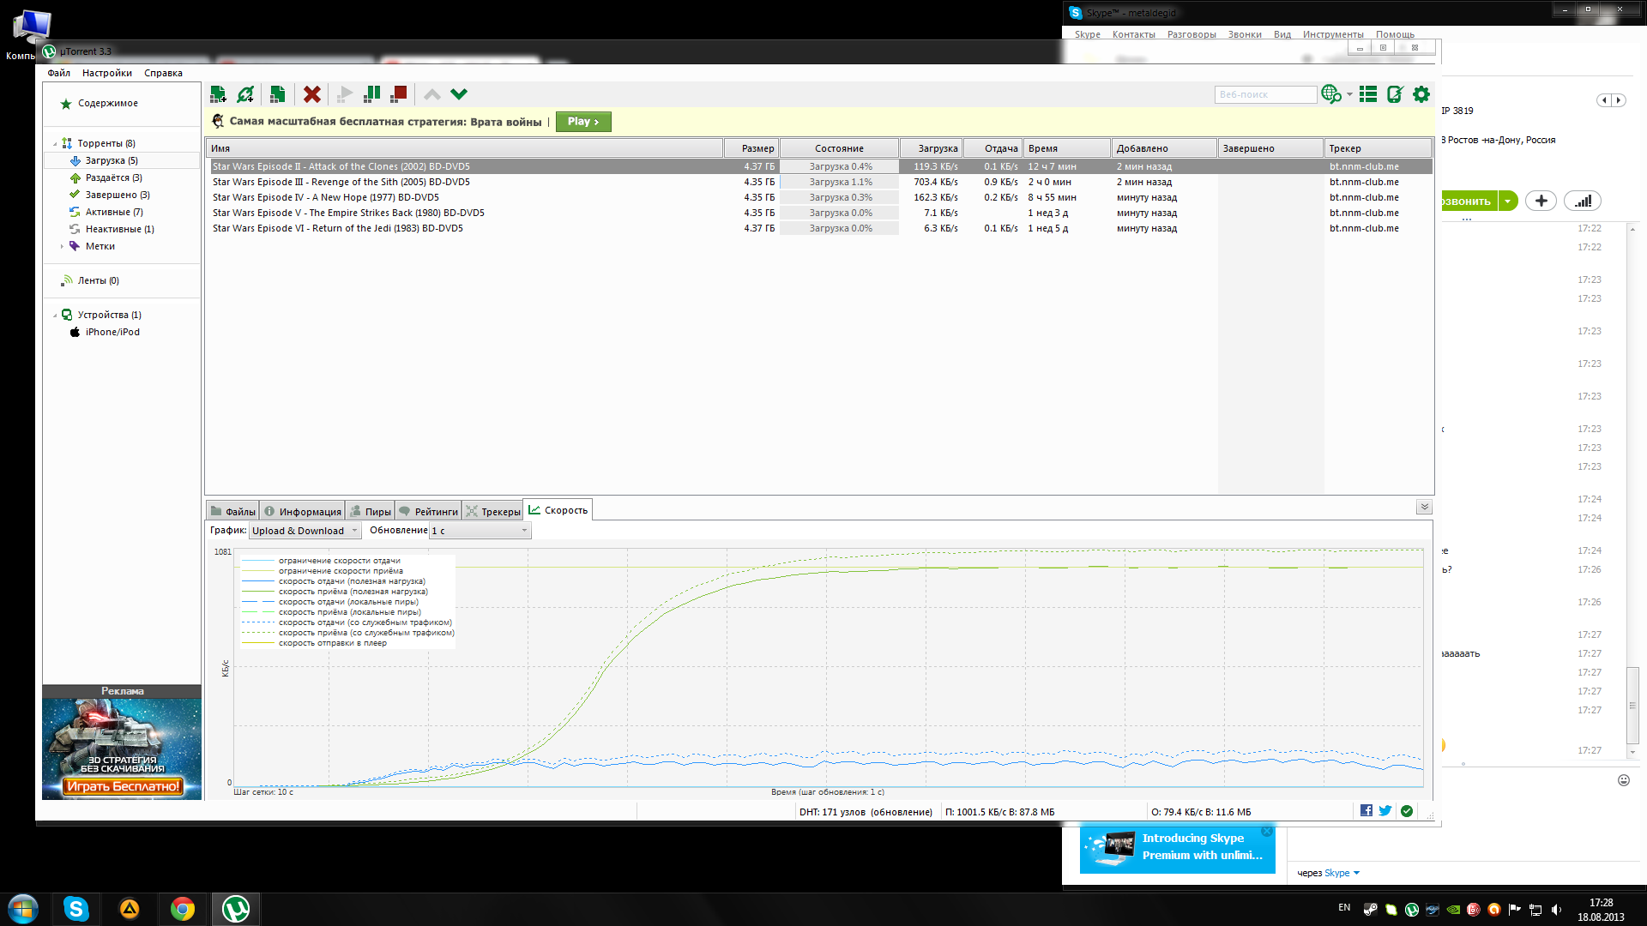Image resolution: width=1647 pixels, height=926 pixels.
Task: Click the game ad thumbnail Играть Бесплатно
Action: tap(122, 749)
